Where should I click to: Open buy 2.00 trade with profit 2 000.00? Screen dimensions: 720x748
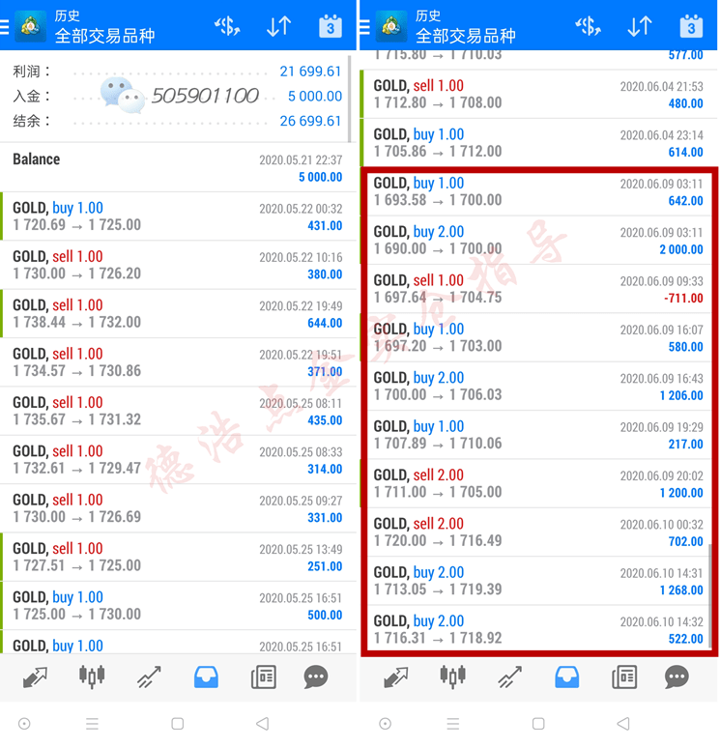(538, 240)
